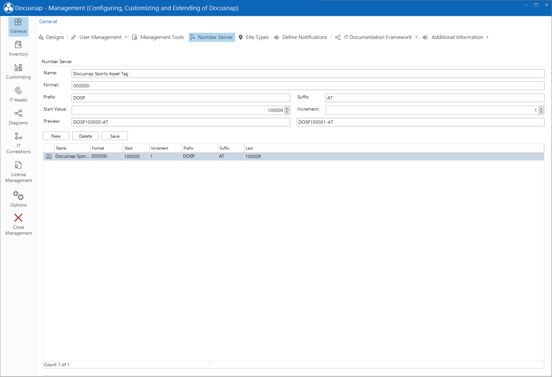Open the General breadcrumb tab
Image resolution: width=552 pixels, height=377 pixels.
[x=48, y=22]
